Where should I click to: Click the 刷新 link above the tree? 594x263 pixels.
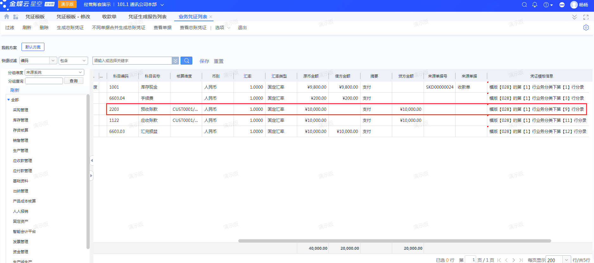(x=15, y=90)
